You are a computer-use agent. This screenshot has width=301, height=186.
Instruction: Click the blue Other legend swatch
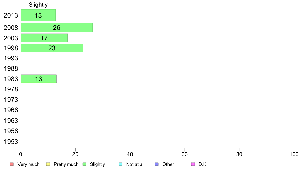[157, 164]
